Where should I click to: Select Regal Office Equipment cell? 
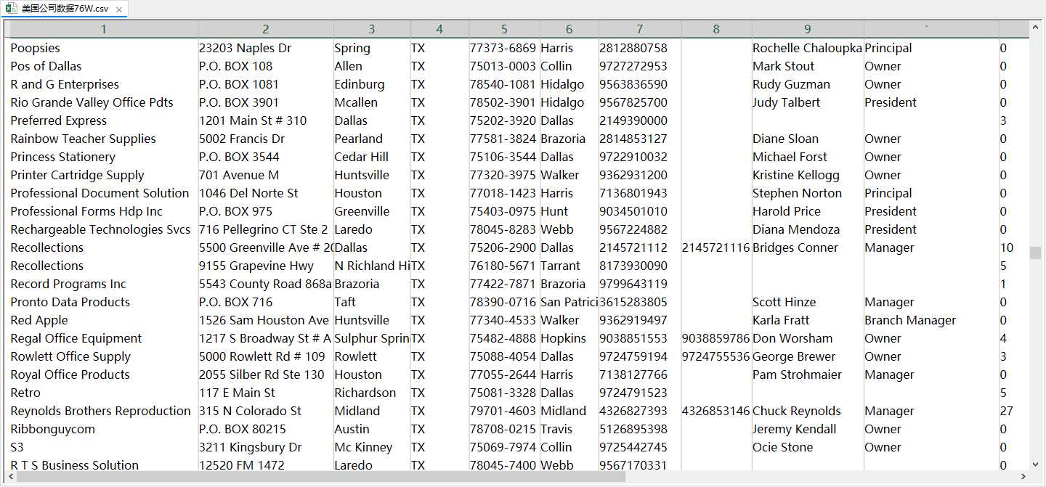point(104,338)
